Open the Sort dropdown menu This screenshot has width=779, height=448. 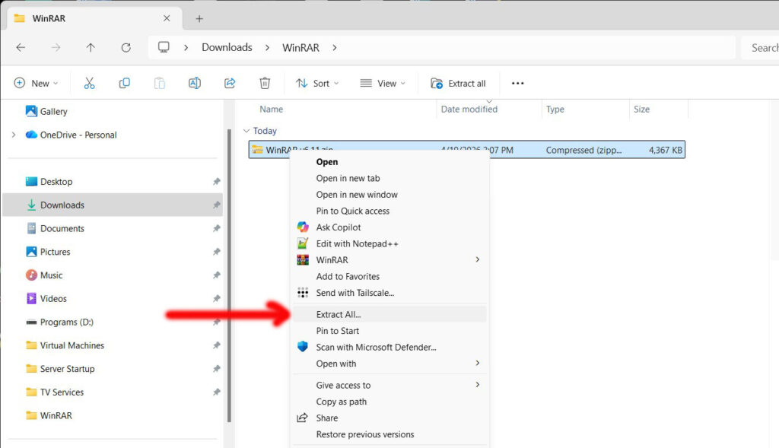pos(317,83)
